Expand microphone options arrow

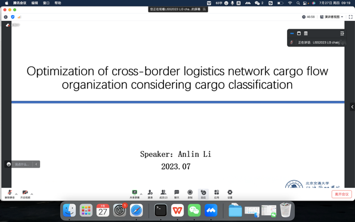tap(16, 194)
